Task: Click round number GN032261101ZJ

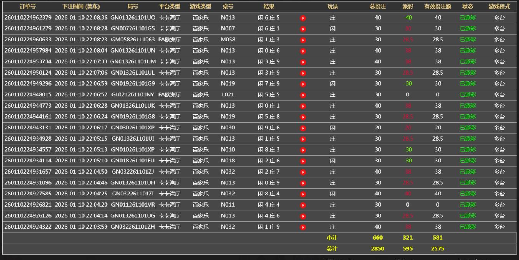Action: [133, 172]
